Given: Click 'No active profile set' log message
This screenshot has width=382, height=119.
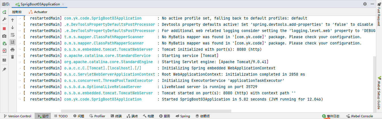Looking at the screenshot, I should point(235,18).
